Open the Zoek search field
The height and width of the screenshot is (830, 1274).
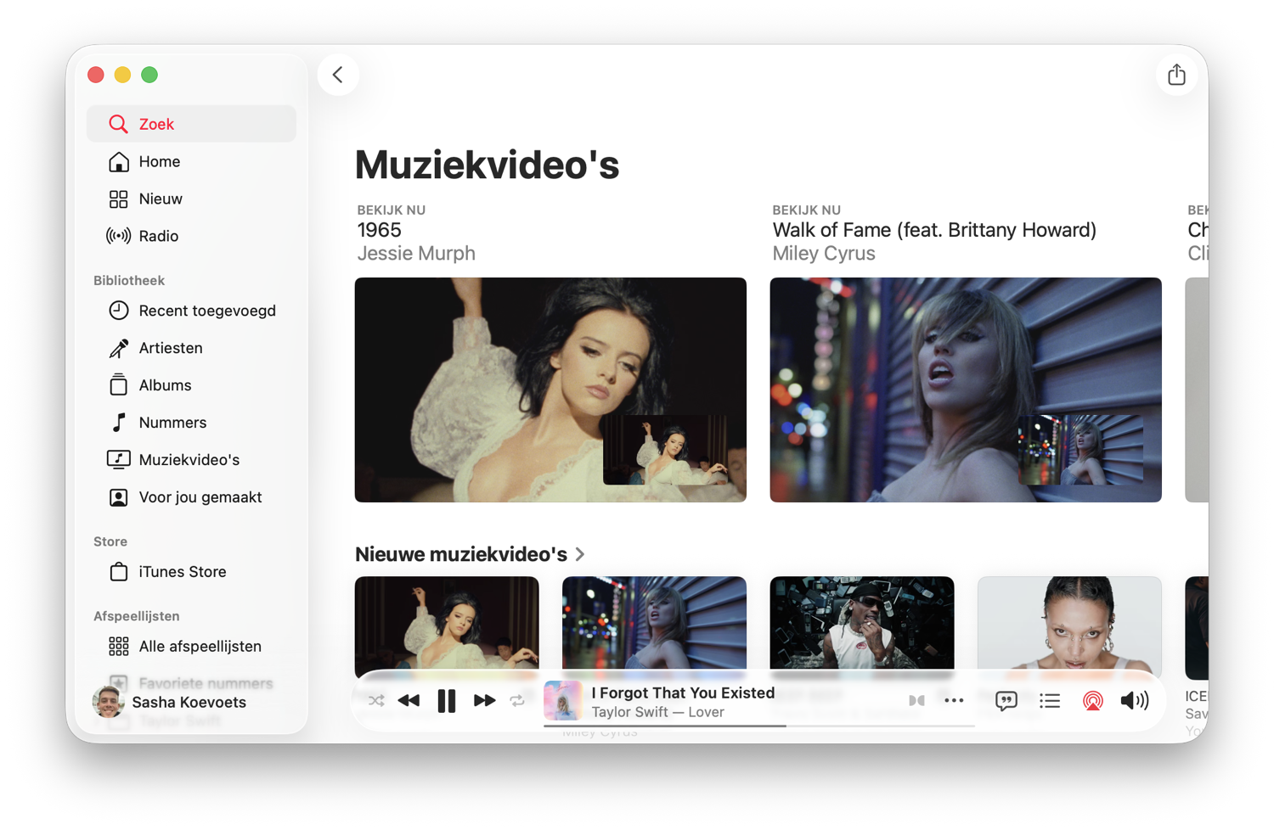coord(191,124)
